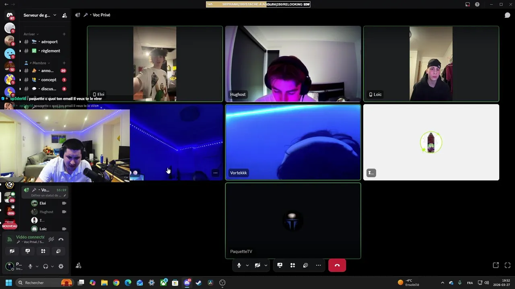Focus Eloi's video tile
The height and width of the screenshot is (289, 515).
point(155,64)
